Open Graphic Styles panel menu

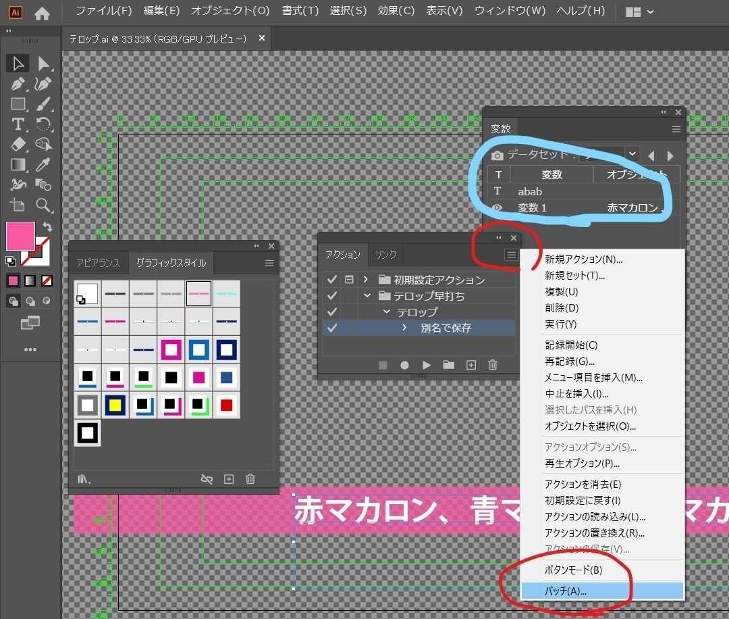[269, 263]
